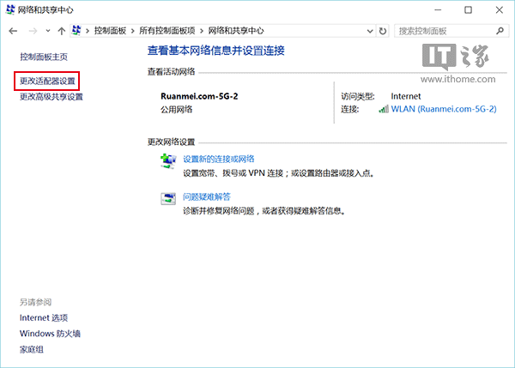The height and width of the screenshot is (368, 515).
Task: Click the 设置新的连接或网络 link
Action: pyautogui.click(x=218, y=159)
